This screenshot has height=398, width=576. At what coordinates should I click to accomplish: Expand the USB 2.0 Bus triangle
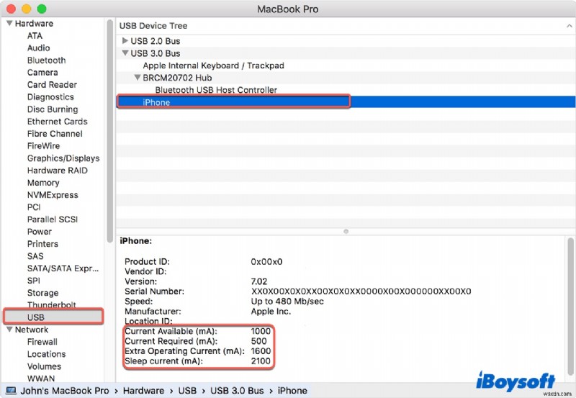pyautogui.click(x=125, y=41)
